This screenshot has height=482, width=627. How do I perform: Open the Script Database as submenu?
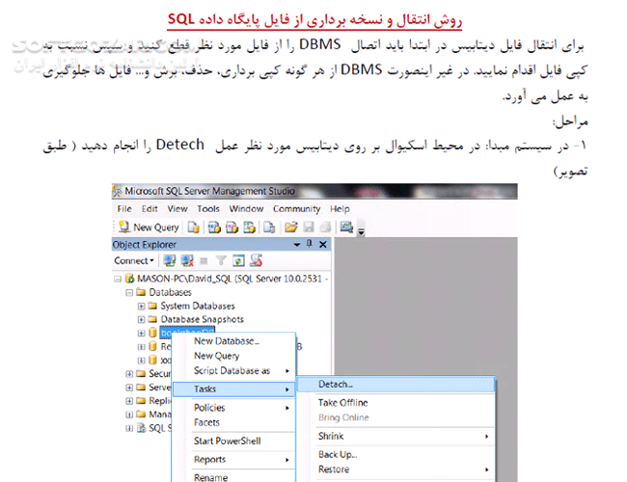[x=234, y=371]
